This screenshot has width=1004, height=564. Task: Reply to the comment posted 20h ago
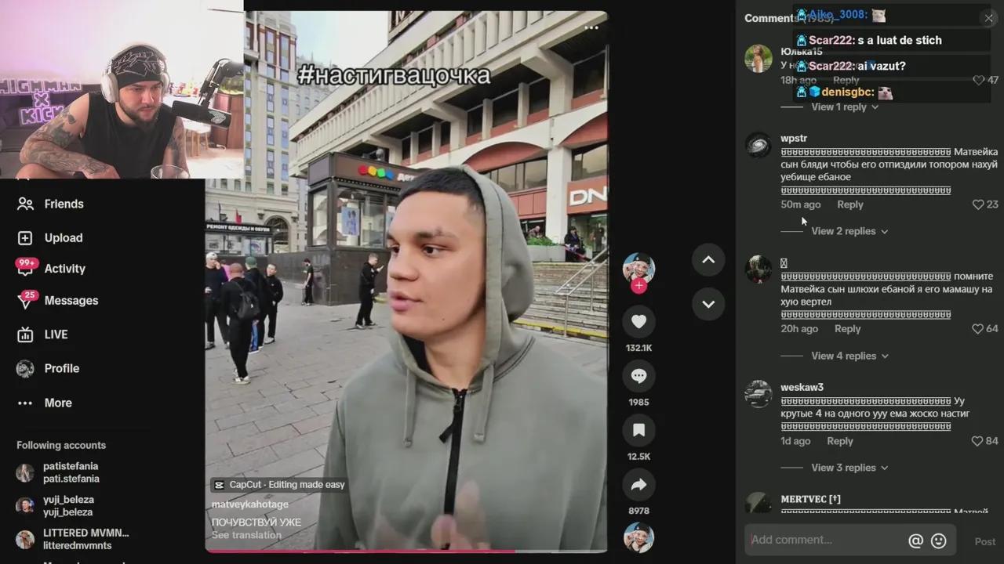click(847, 329)
